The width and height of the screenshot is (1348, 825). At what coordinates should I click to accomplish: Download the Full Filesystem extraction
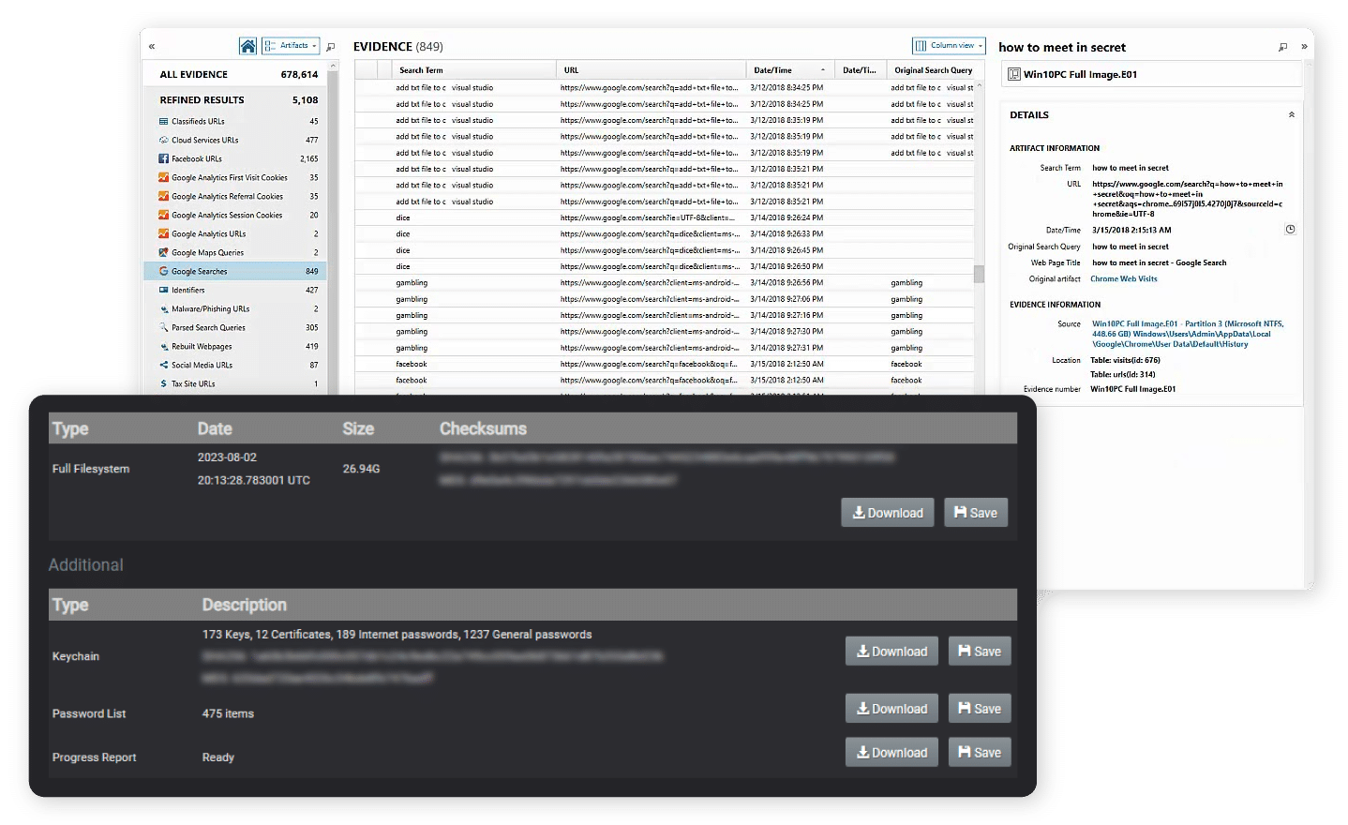(888, 513)
